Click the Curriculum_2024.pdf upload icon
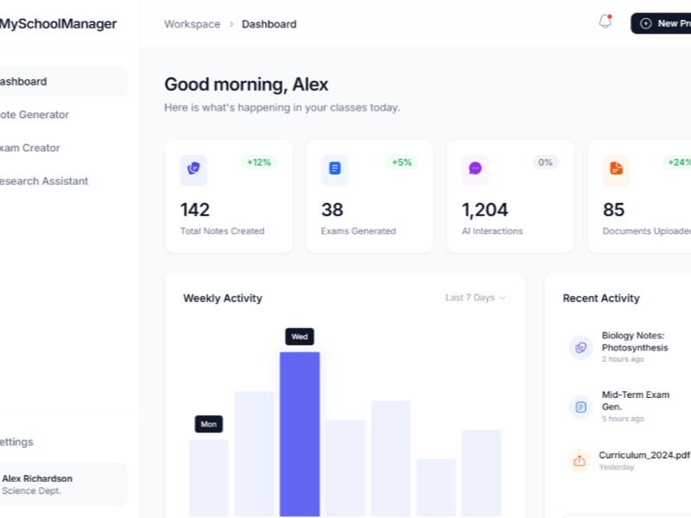This screenshot has width=691, height=518. [x=580, y=460]
